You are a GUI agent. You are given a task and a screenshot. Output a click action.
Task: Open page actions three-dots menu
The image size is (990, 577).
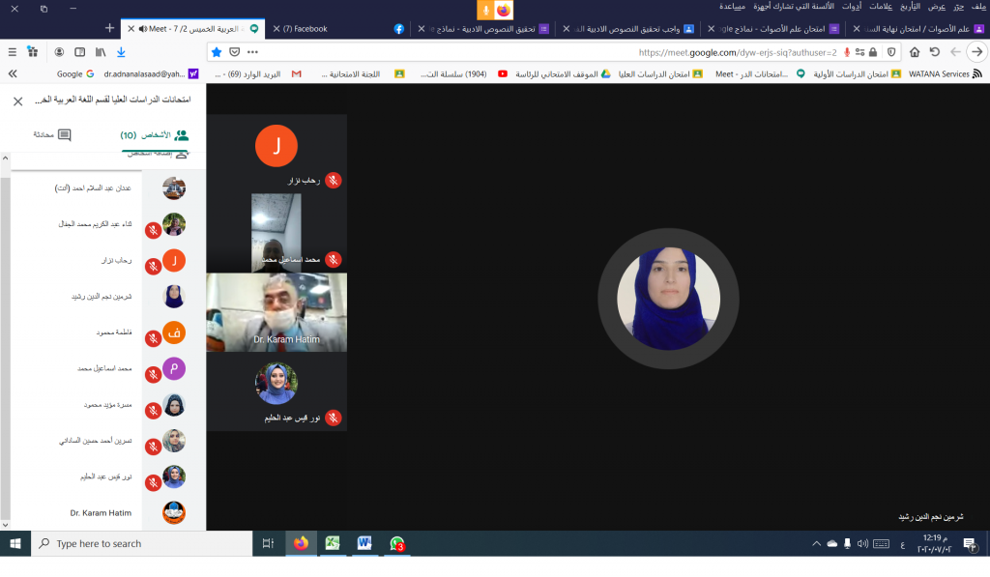(252, 52)
